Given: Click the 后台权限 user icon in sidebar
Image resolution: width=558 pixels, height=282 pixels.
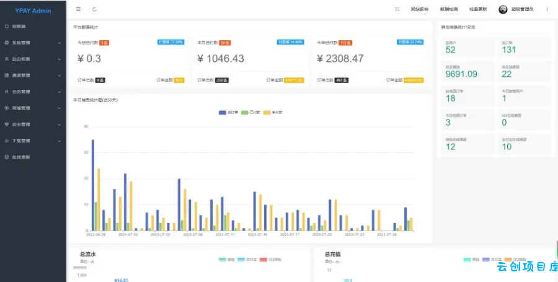Looking at the screenshot, I should click(7, 59).
